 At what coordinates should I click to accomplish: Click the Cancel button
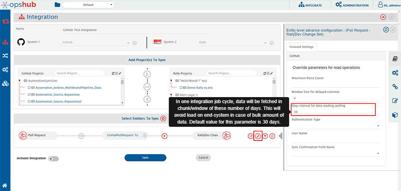(203, 158)
